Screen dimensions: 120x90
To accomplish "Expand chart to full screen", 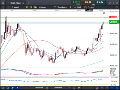I will tap(110, 3).
